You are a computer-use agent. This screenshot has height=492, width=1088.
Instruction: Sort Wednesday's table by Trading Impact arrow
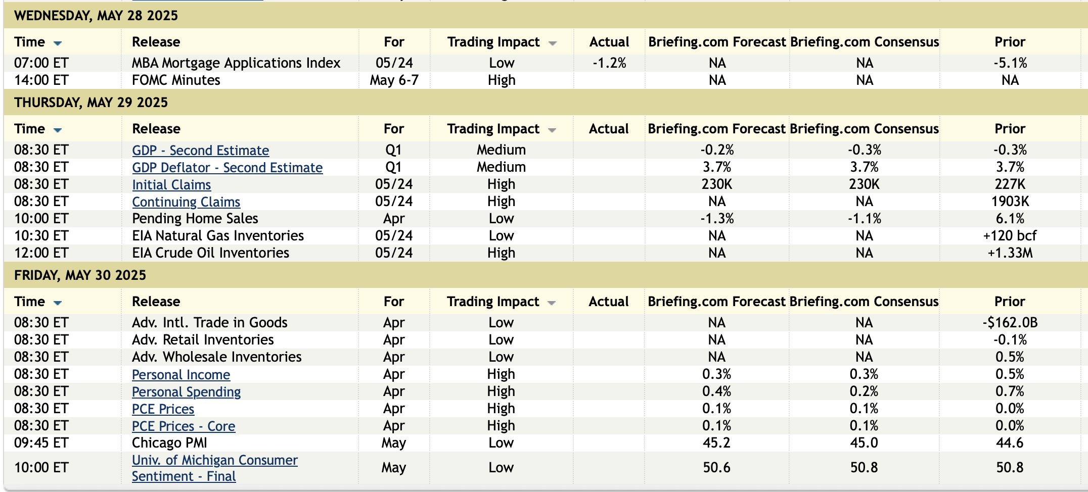[553, 43]
